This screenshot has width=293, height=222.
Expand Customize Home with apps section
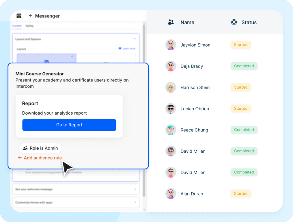(x=76, y=202)
